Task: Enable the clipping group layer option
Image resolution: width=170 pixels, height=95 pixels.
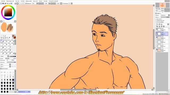Action: click(x=156, y=21)
